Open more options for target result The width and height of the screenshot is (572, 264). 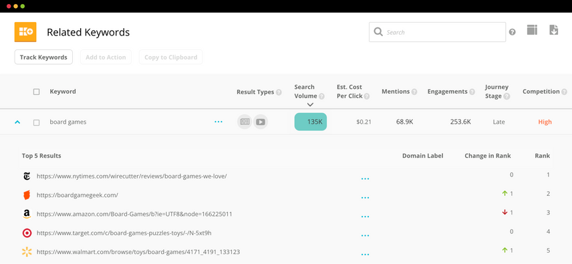pyautogui.click(x=365, y=235)
